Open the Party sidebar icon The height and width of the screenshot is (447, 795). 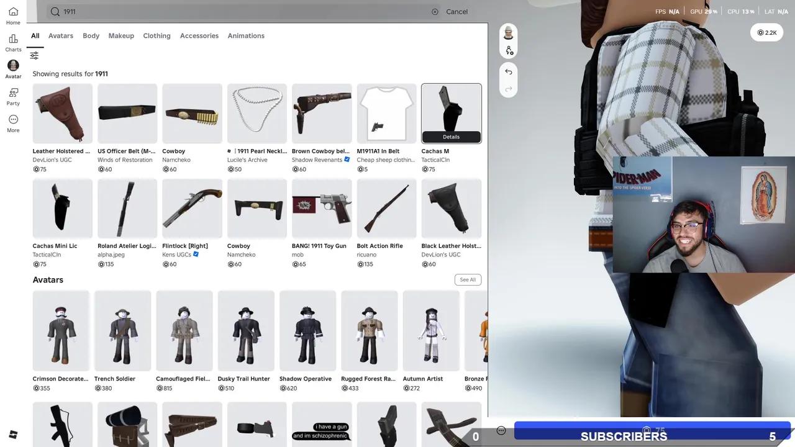point(13,96)
